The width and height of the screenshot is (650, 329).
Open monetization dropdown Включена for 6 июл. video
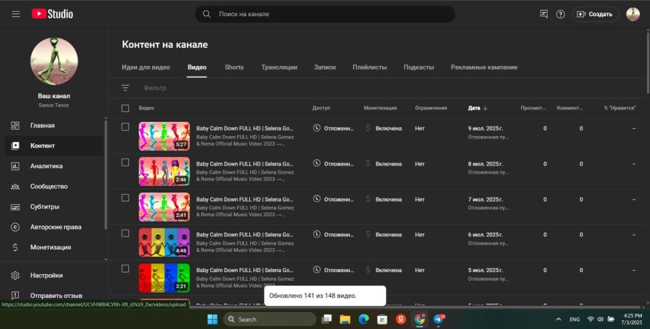point(388,235)
